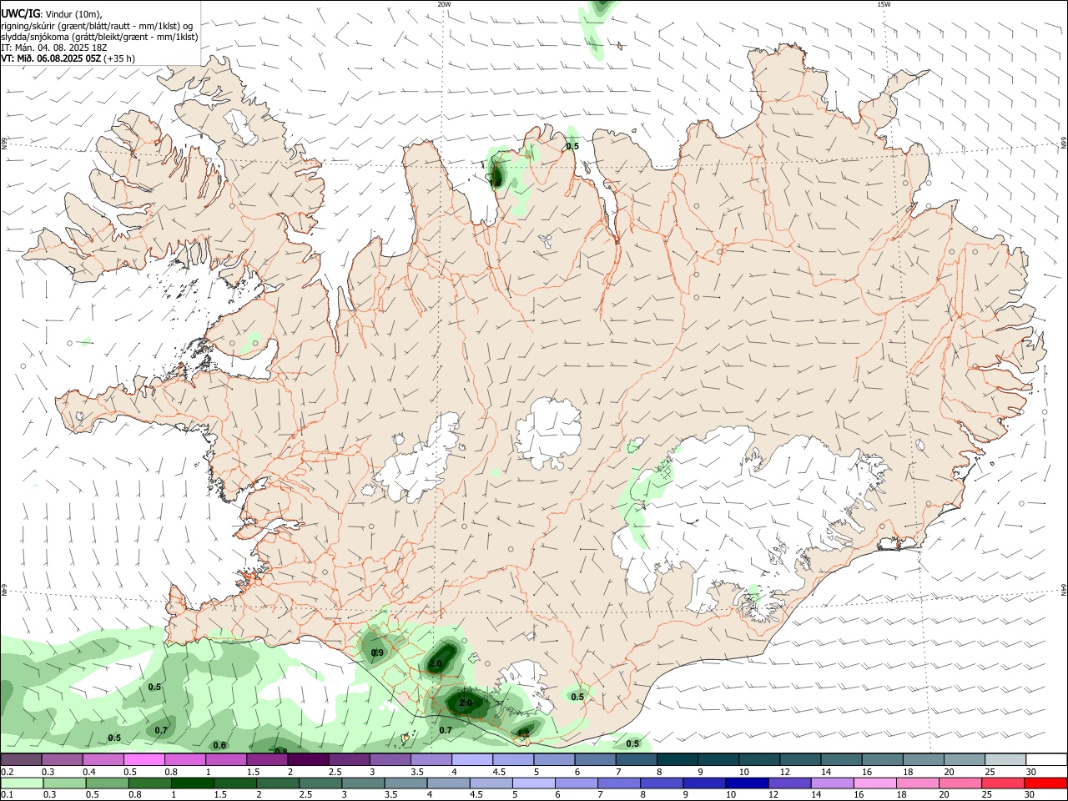
Task: Pick the grey-green rain swatch between 3 and 3.5
Action: 364,783
